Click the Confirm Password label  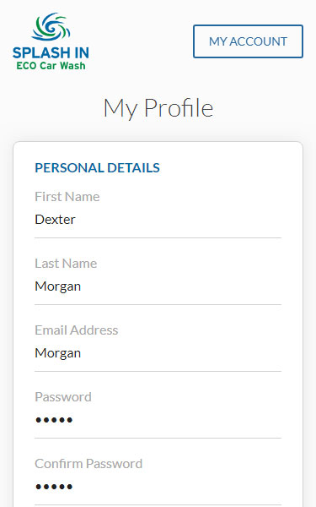pyautogui.click(x=88, y=464)
